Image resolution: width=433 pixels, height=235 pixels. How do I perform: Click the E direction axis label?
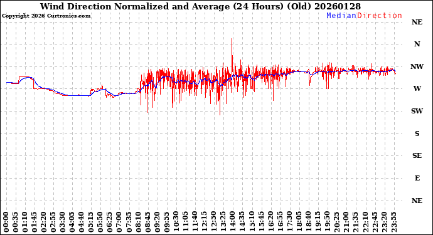(x=417, y=178)
